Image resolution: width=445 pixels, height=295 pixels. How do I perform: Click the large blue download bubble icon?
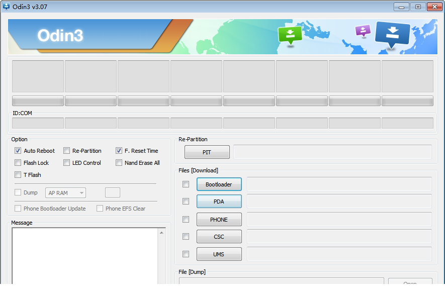click(393, 35)
